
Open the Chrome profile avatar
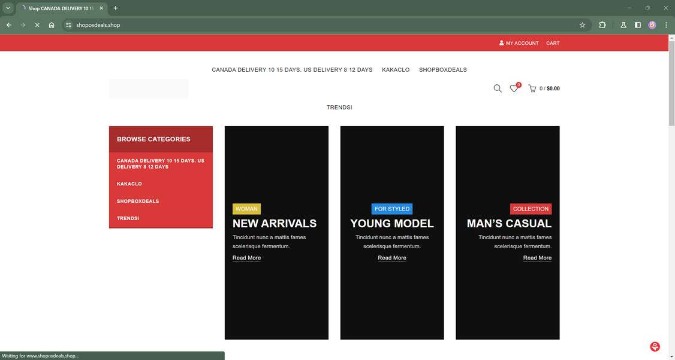[652, 25]
